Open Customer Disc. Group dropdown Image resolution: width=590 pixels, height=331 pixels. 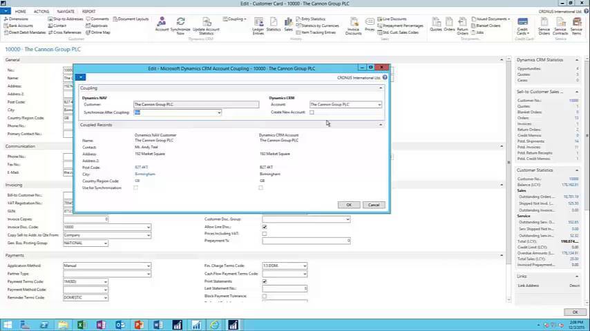point(348,219)
